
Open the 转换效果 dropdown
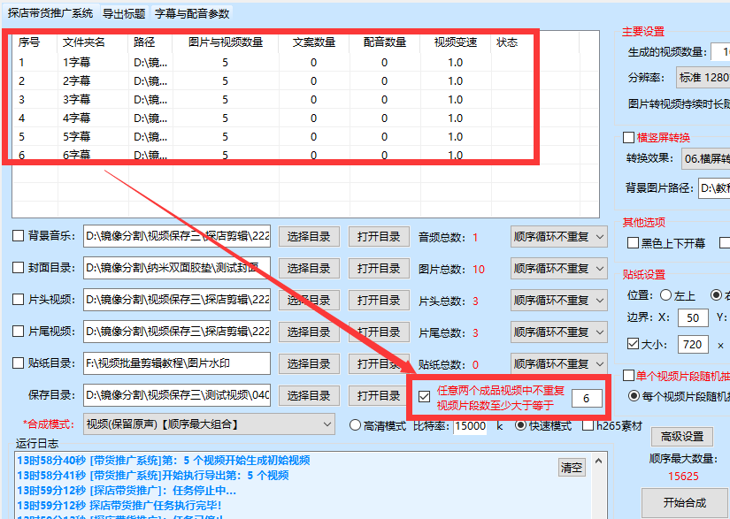[x=706, y=158]
